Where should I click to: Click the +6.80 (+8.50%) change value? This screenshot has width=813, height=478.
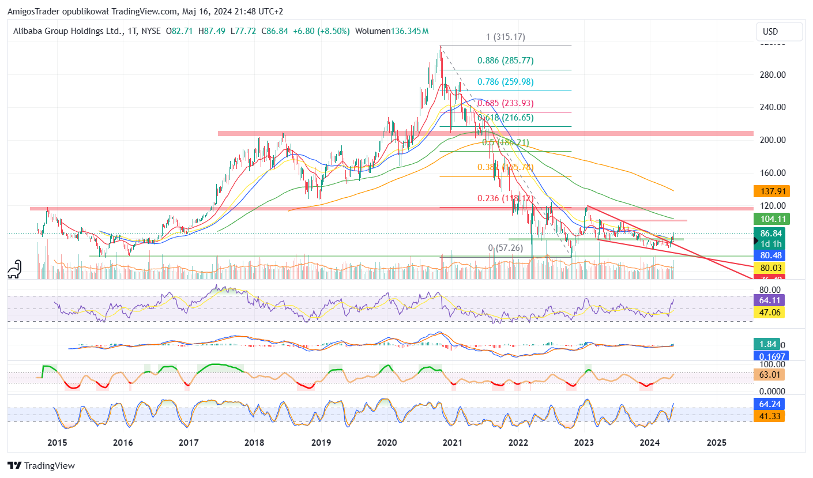(321, 31)
